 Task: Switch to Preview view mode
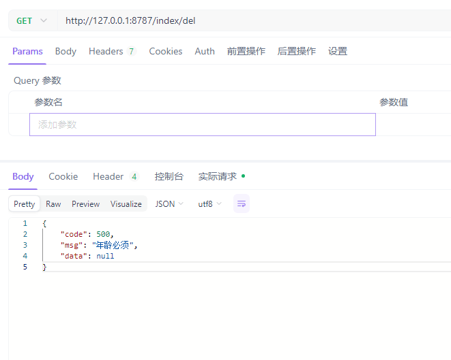pos(85,204)
